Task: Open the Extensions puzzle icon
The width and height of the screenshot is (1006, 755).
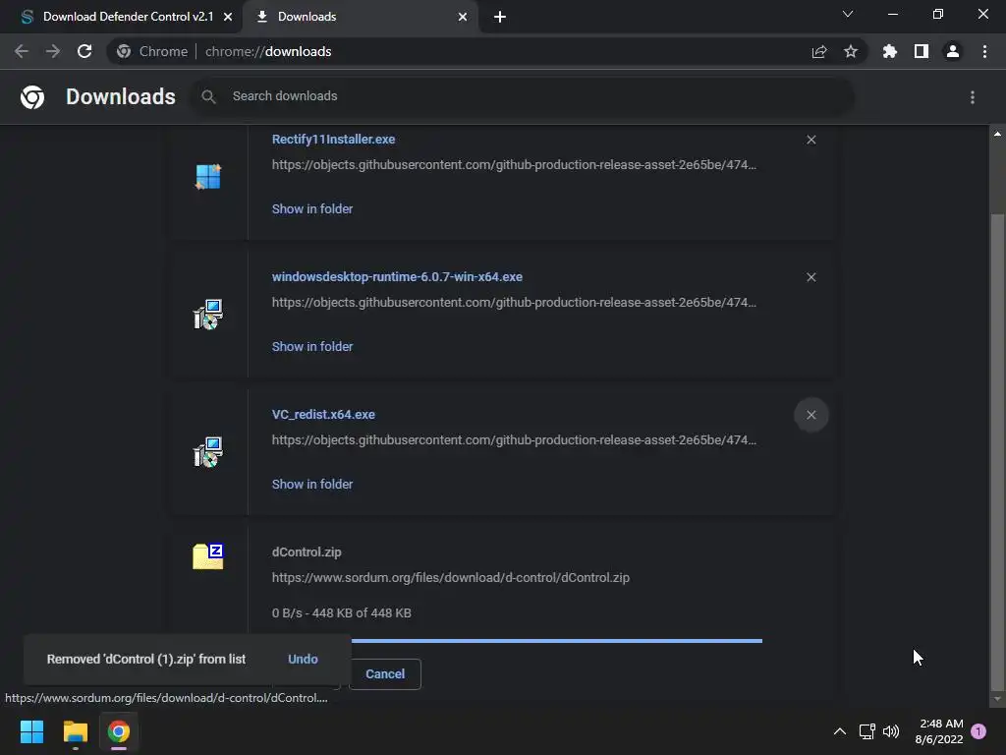Action: (x=890, y=51)
